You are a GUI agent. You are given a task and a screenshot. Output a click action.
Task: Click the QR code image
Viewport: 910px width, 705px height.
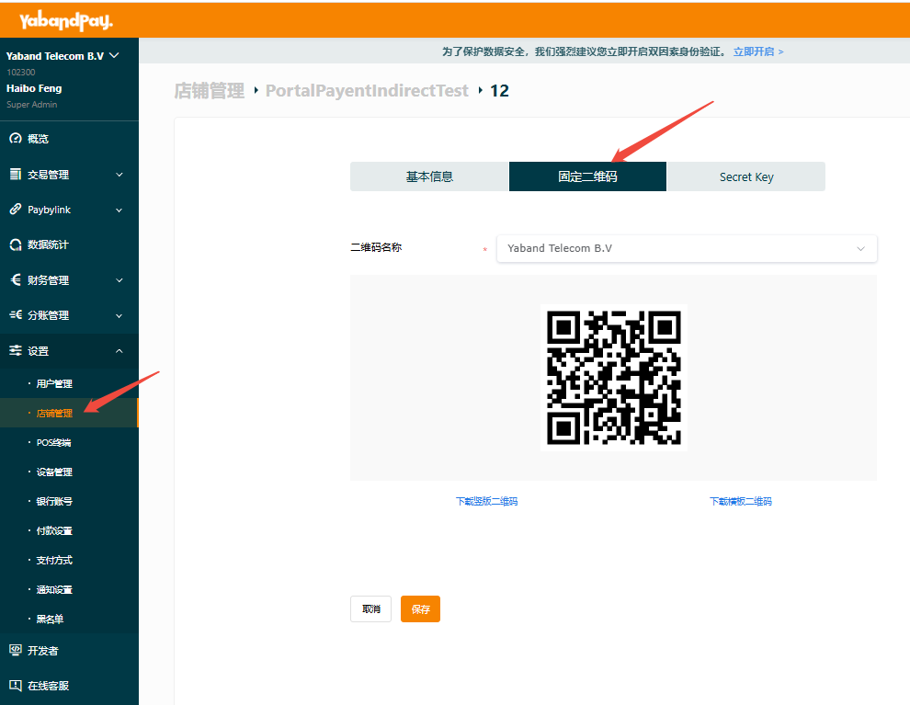(613, 377)
